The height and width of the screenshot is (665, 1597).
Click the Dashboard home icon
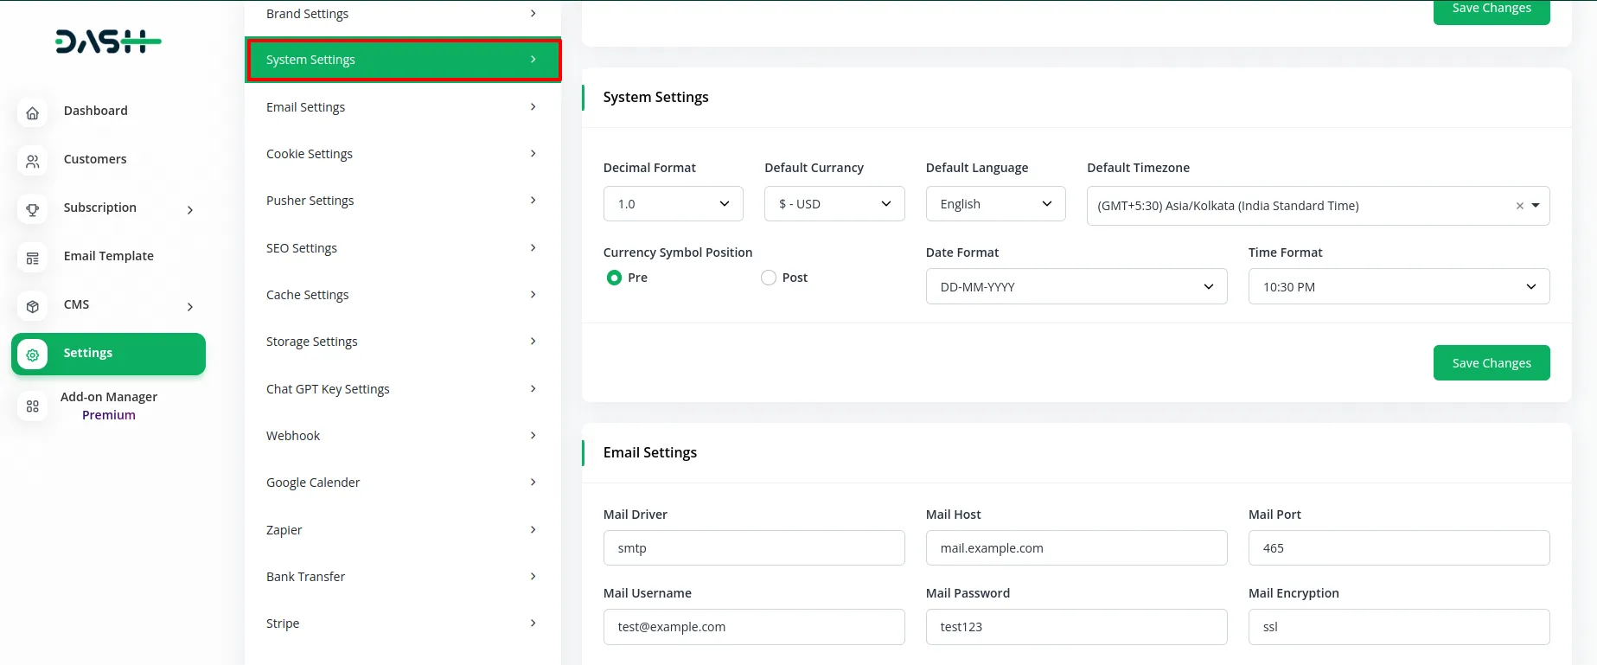click(x=33, y=112)
